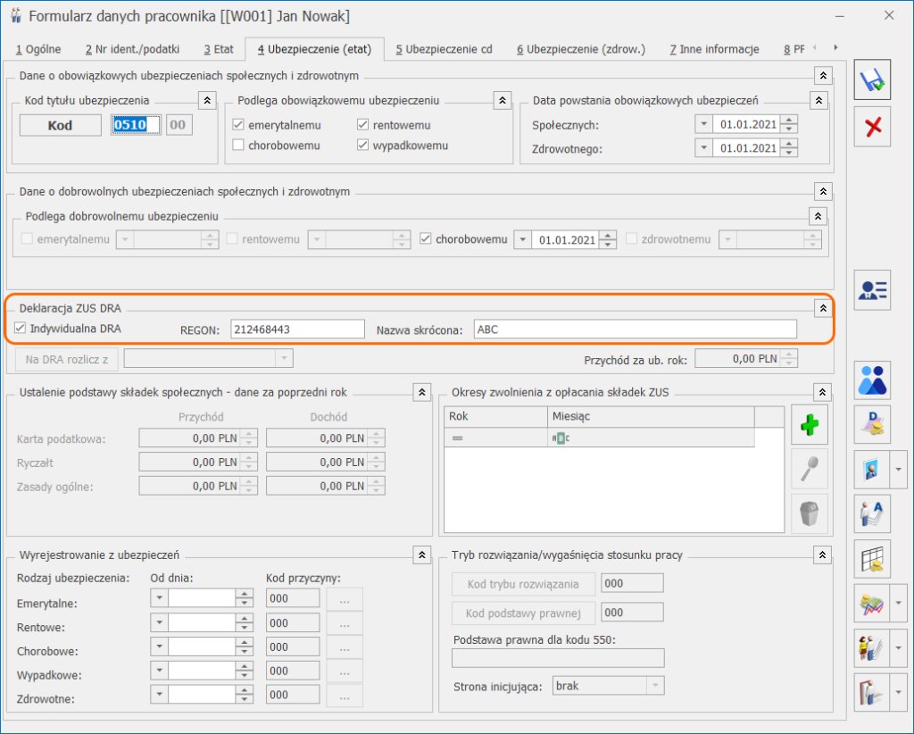Open the Społecznych date picker dropdown
Image resolution: width=914 pixels, height=734 pixels.
[x=704, y=125]
